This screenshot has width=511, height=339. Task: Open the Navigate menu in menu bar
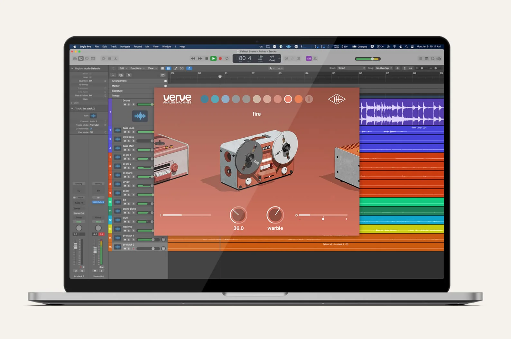(125, 47)
